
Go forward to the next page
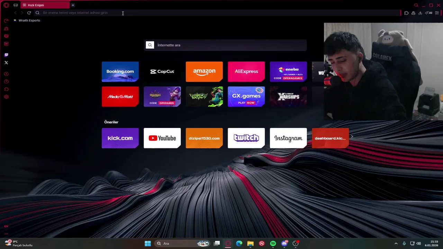click(x=22, y=13)
